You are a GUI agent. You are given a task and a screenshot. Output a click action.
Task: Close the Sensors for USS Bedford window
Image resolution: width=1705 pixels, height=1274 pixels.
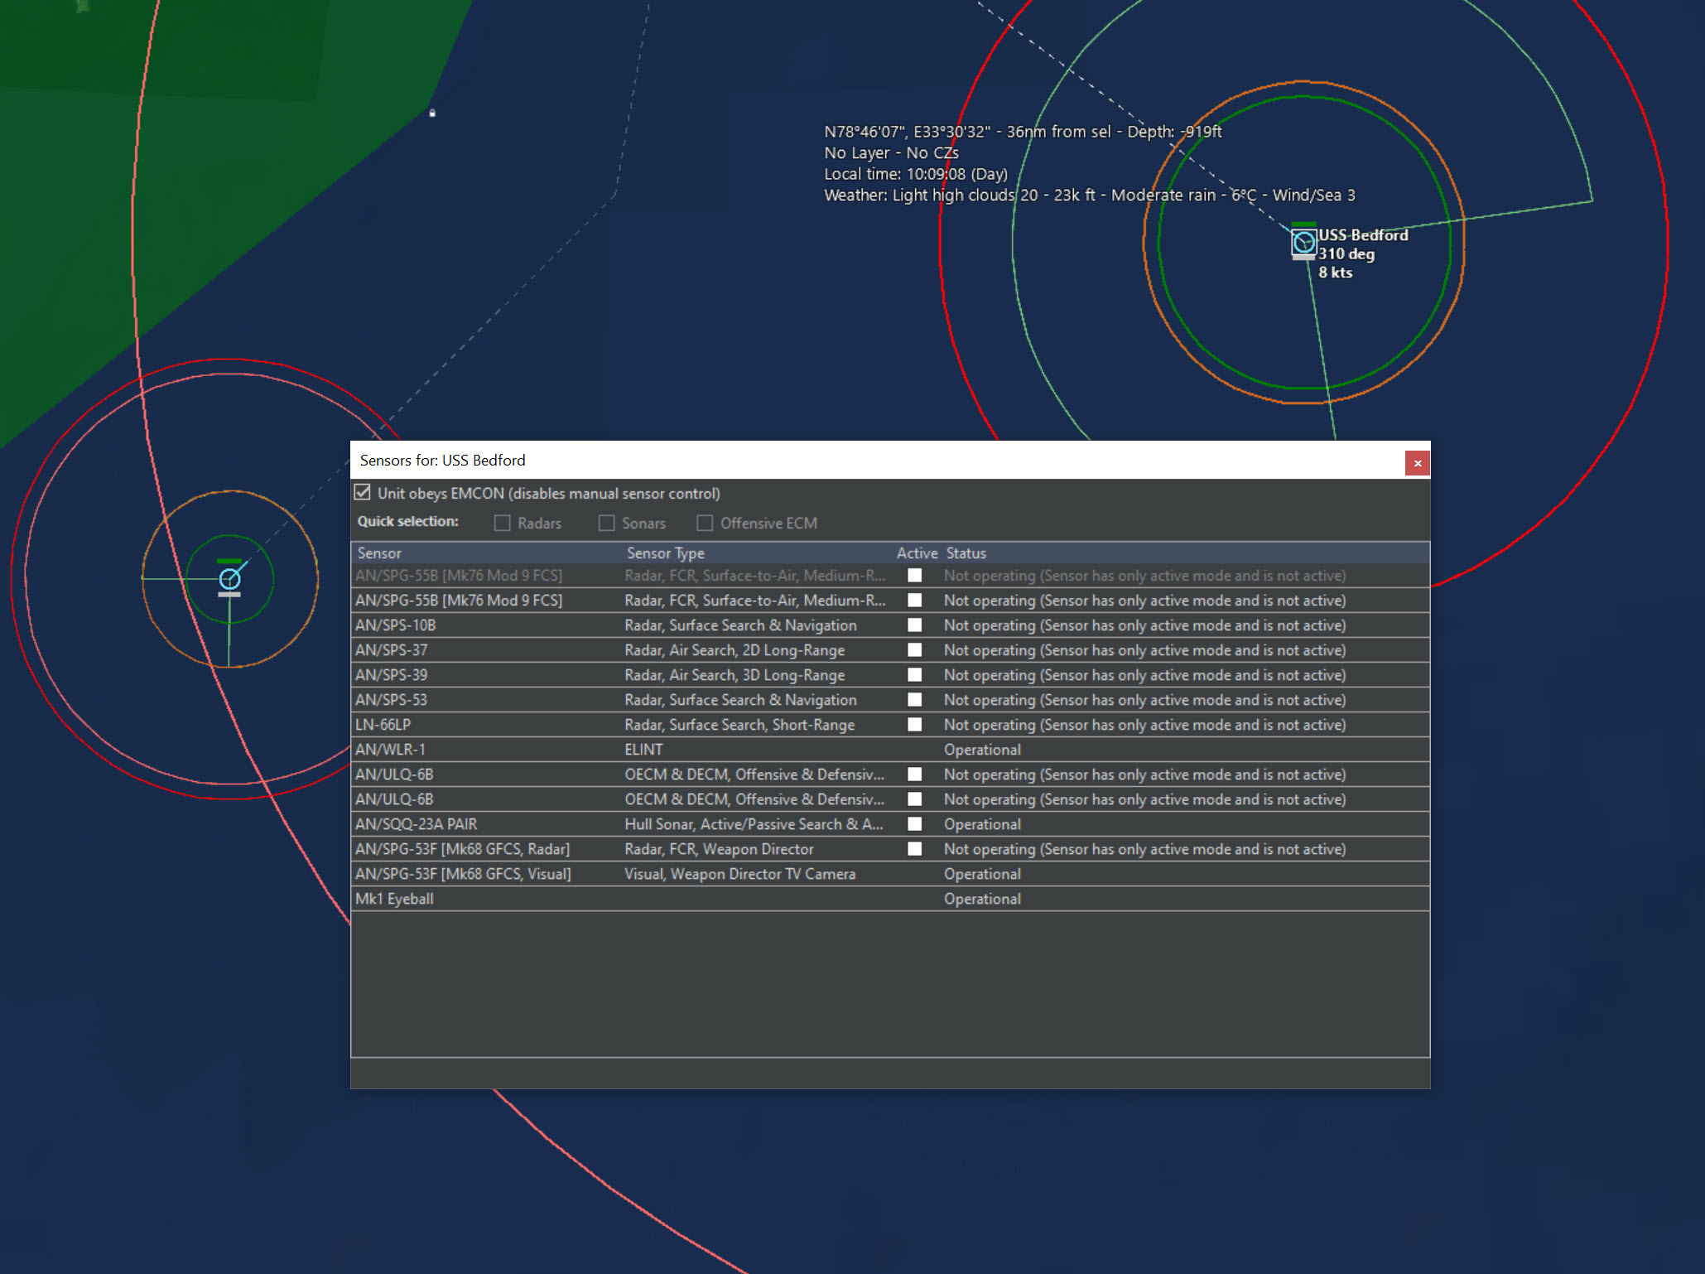click(x=1417, y=463)
